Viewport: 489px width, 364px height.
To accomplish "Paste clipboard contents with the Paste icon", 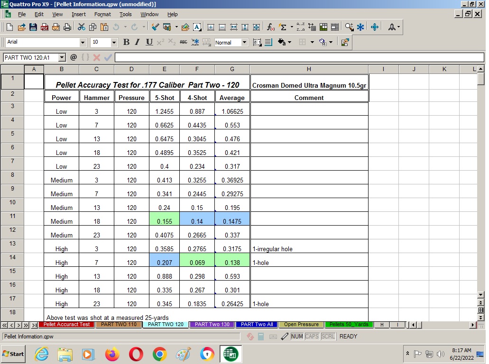I will coord(104,27).
